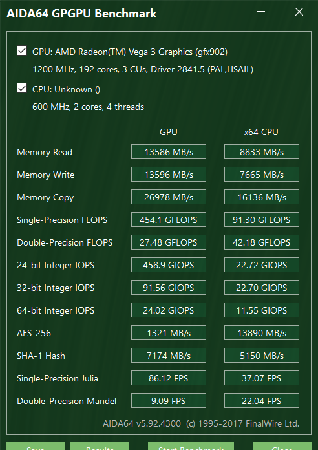Click the GPU 24-bit Integer 458.9 GIOPS box
This screenshot has height=450, width=318.
pyautogui.click(x=169, y=265)
